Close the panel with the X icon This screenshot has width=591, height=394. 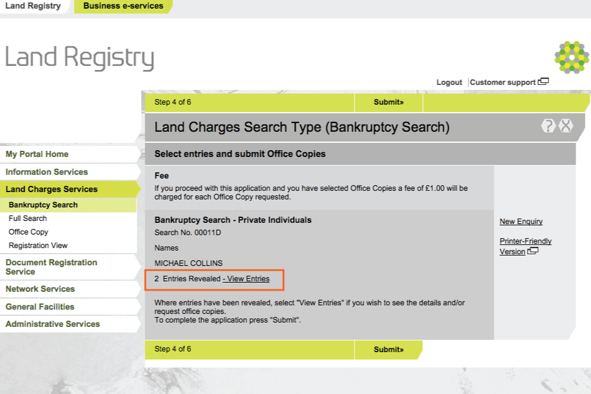(x=566, y=126)
